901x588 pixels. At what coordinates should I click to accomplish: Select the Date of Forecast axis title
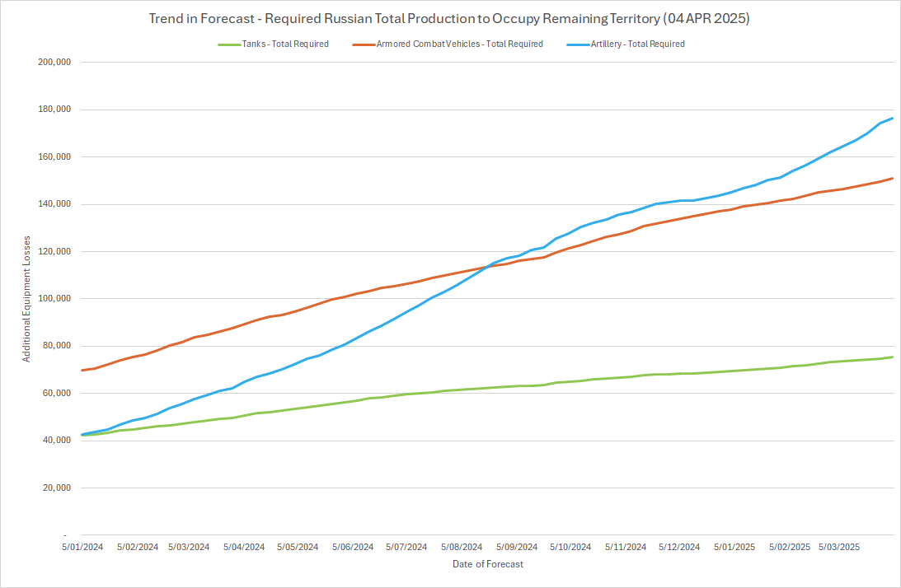(487, 564)
